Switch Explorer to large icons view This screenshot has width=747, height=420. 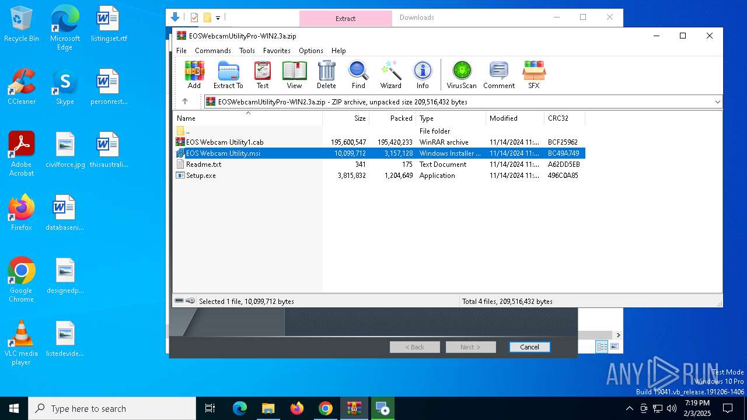tap(614, 347)
